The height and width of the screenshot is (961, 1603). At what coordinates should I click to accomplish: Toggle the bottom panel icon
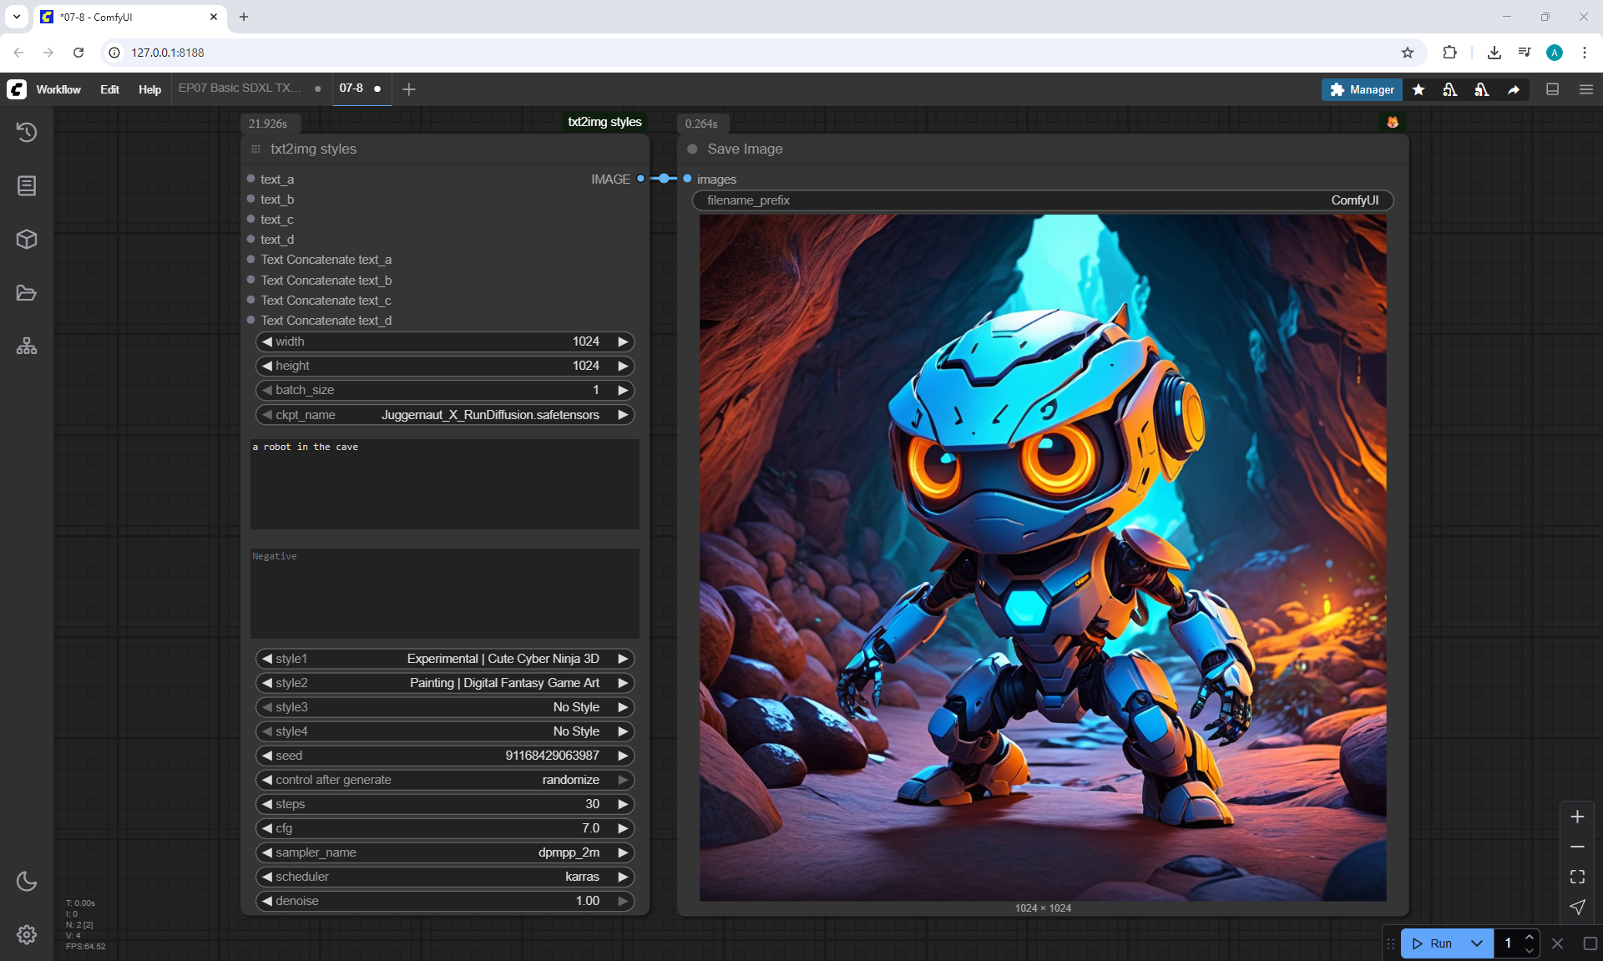tap(1553, 89)
